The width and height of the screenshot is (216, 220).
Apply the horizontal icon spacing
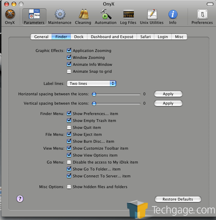[x=168, y=94]
